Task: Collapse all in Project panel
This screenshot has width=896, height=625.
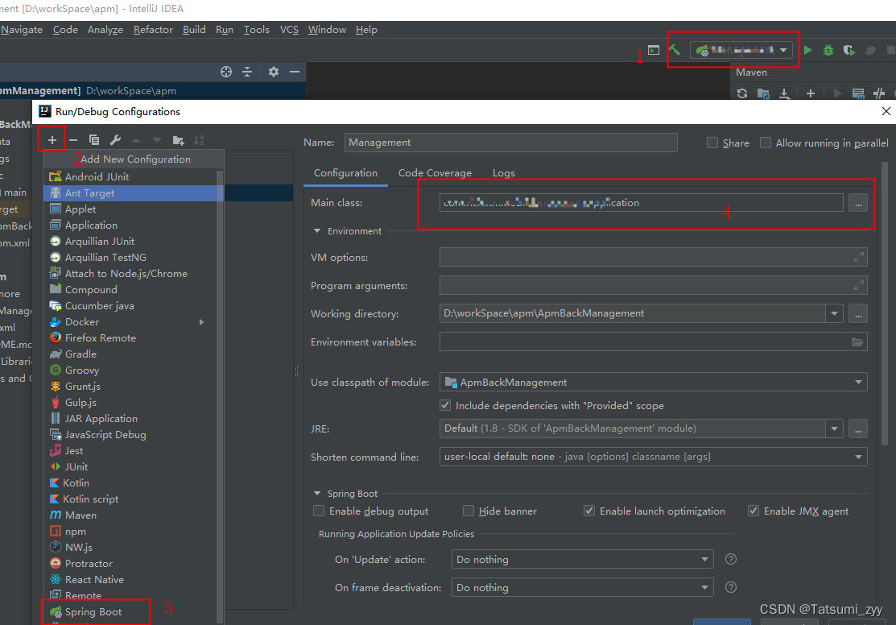Action: [x=247, y=72]
